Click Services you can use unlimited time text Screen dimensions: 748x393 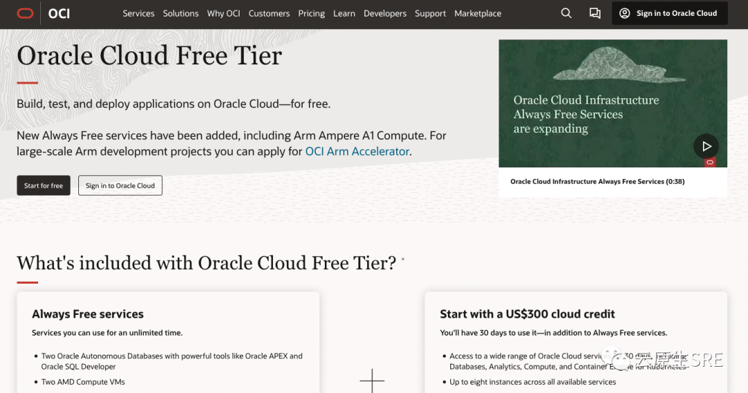(107, 333)
